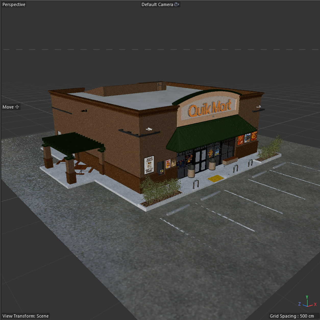Select the white poster on side wall
This screenshot has height=320, width=320.
[x=149, y=165]
